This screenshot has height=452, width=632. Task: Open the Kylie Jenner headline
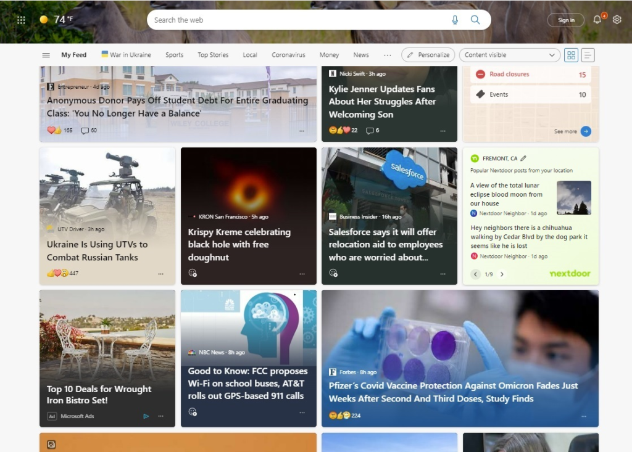[x=382, y=102]
